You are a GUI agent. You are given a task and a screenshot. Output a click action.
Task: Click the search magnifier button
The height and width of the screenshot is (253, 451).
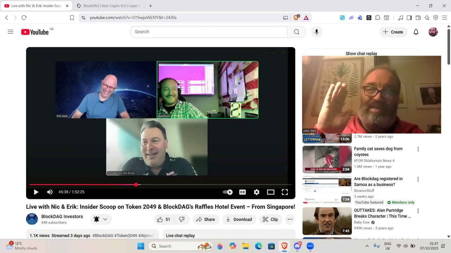pyautogui.click(x=297, y=32)
